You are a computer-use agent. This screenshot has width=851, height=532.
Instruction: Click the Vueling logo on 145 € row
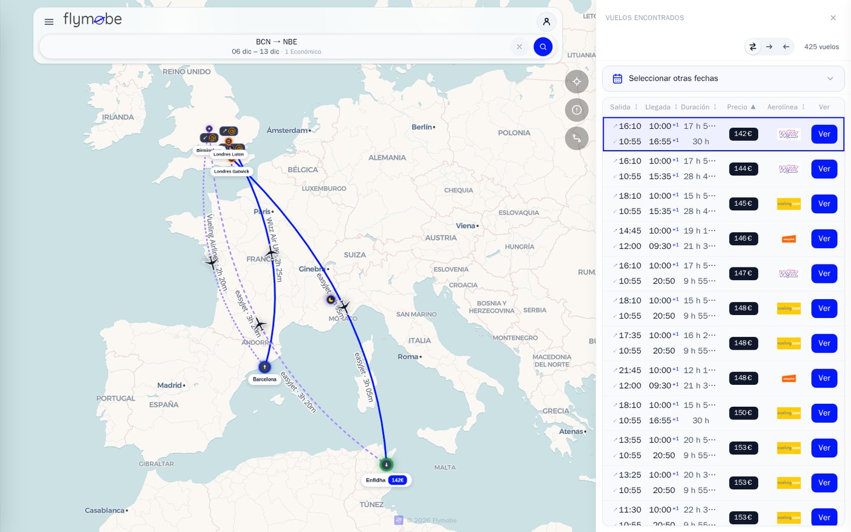click(x=788, y=204)
